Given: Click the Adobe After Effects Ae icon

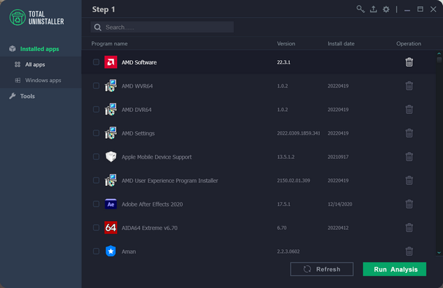Looking at the screenshot, I should coord(111,204).
